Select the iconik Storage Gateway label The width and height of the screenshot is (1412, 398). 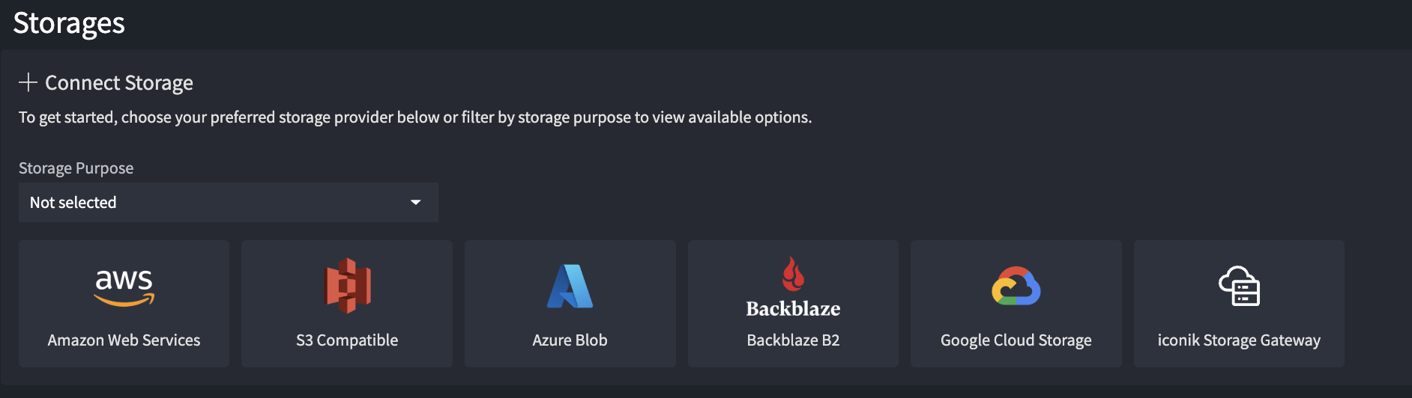pos(1239,340)
